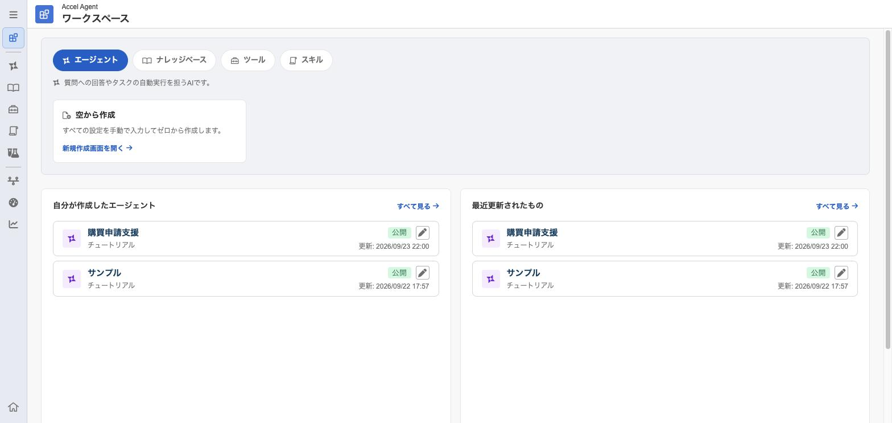Open the workflow branch icon in the sidebar
Viewport: 892px width, 423px height.
tap(13, 181)
